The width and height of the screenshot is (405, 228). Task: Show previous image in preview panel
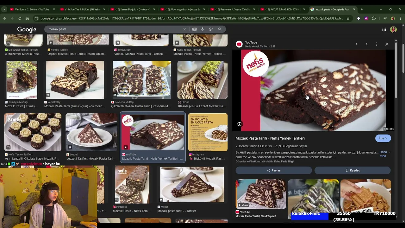pos(357,44)
